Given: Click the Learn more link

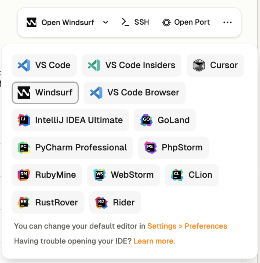Looking at the screenshot, I should point(154,241).
